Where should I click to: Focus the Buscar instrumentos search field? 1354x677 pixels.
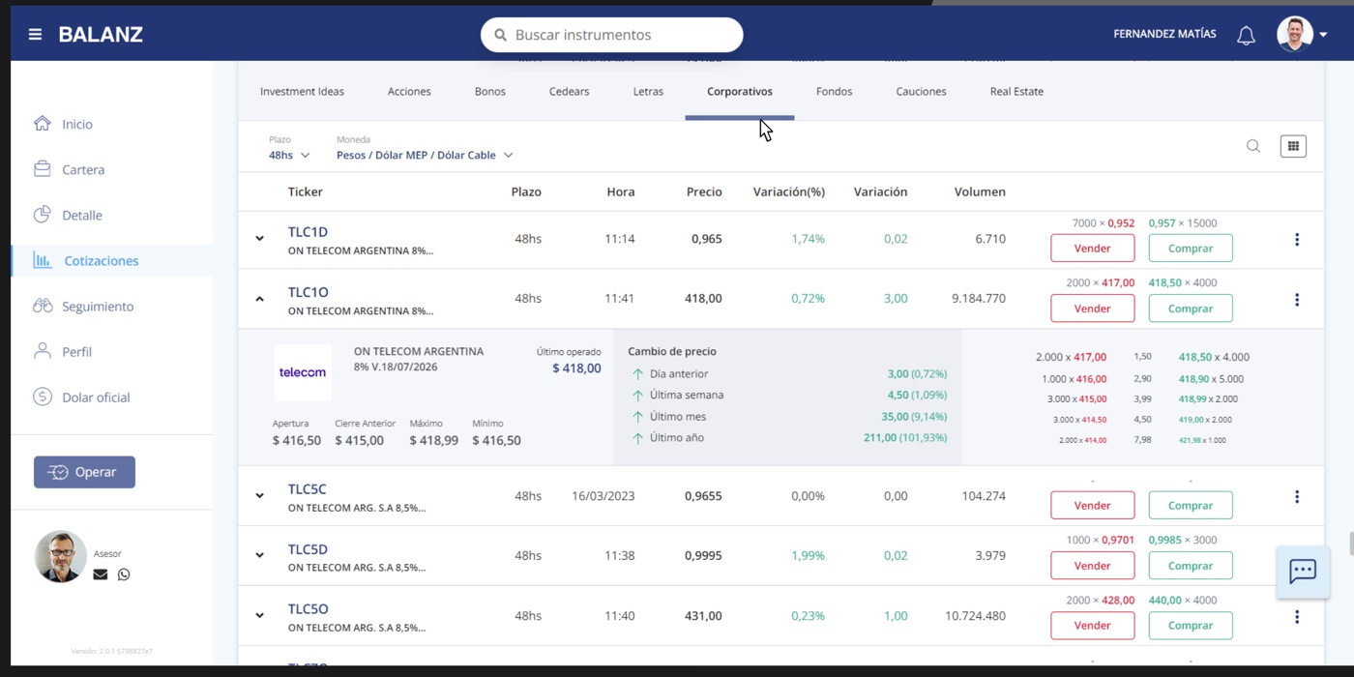[x=611, y=35]
